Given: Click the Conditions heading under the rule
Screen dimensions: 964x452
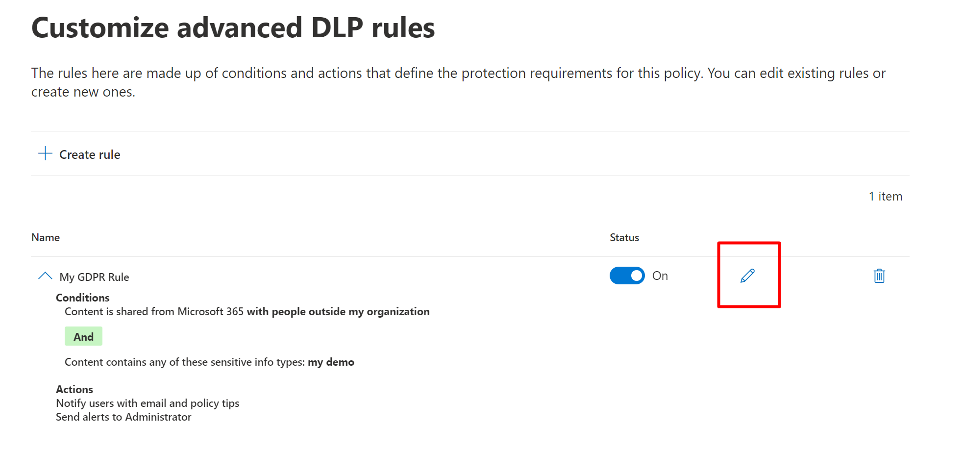Looking at the screenshot, I should coord(82,298).
